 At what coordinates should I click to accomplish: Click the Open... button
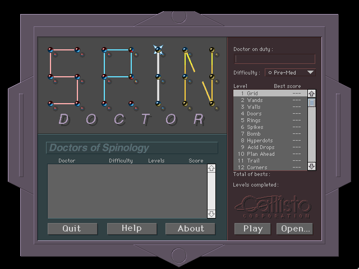point(294,229)
